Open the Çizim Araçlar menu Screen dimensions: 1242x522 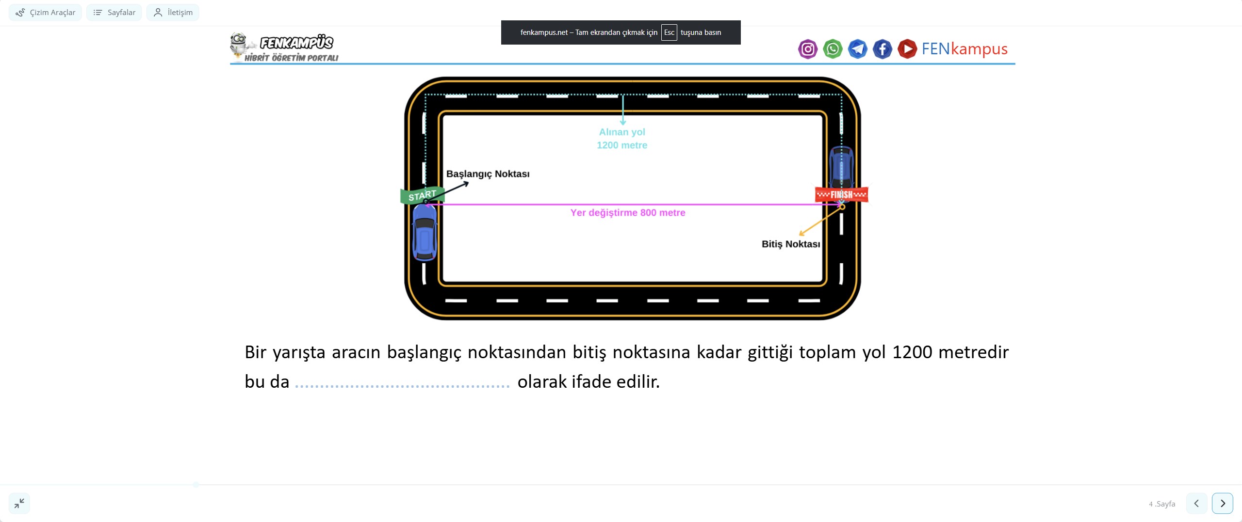click(x=46, y=13)
